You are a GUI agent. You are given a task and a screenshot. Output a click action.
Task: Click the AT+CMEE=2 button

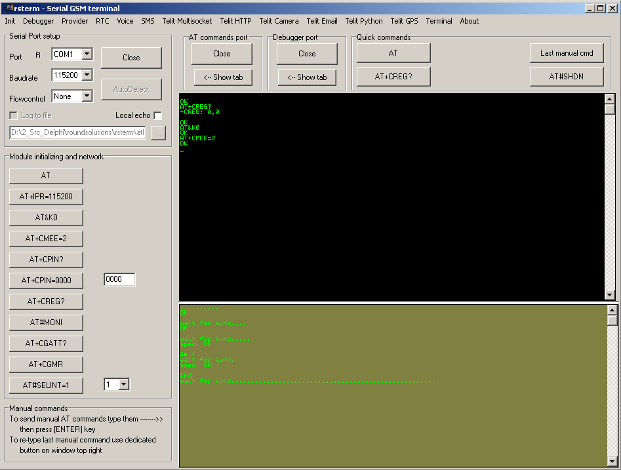46,239
